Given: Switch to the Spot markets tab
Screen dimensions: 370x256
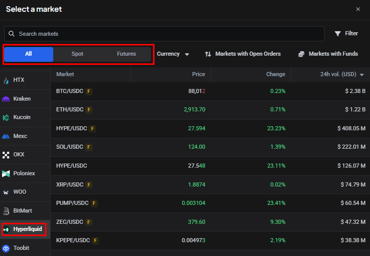Looking at the screenshot, I should tap(77, 54).
